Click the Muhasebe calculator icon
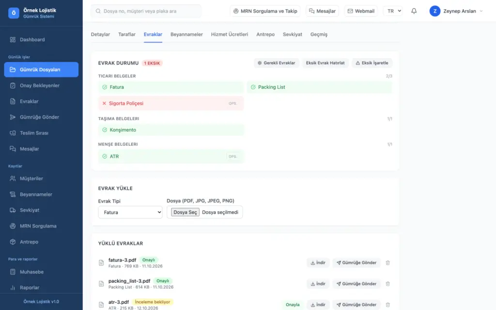This screenshot has width=496, height=310. tap(13, 272)
